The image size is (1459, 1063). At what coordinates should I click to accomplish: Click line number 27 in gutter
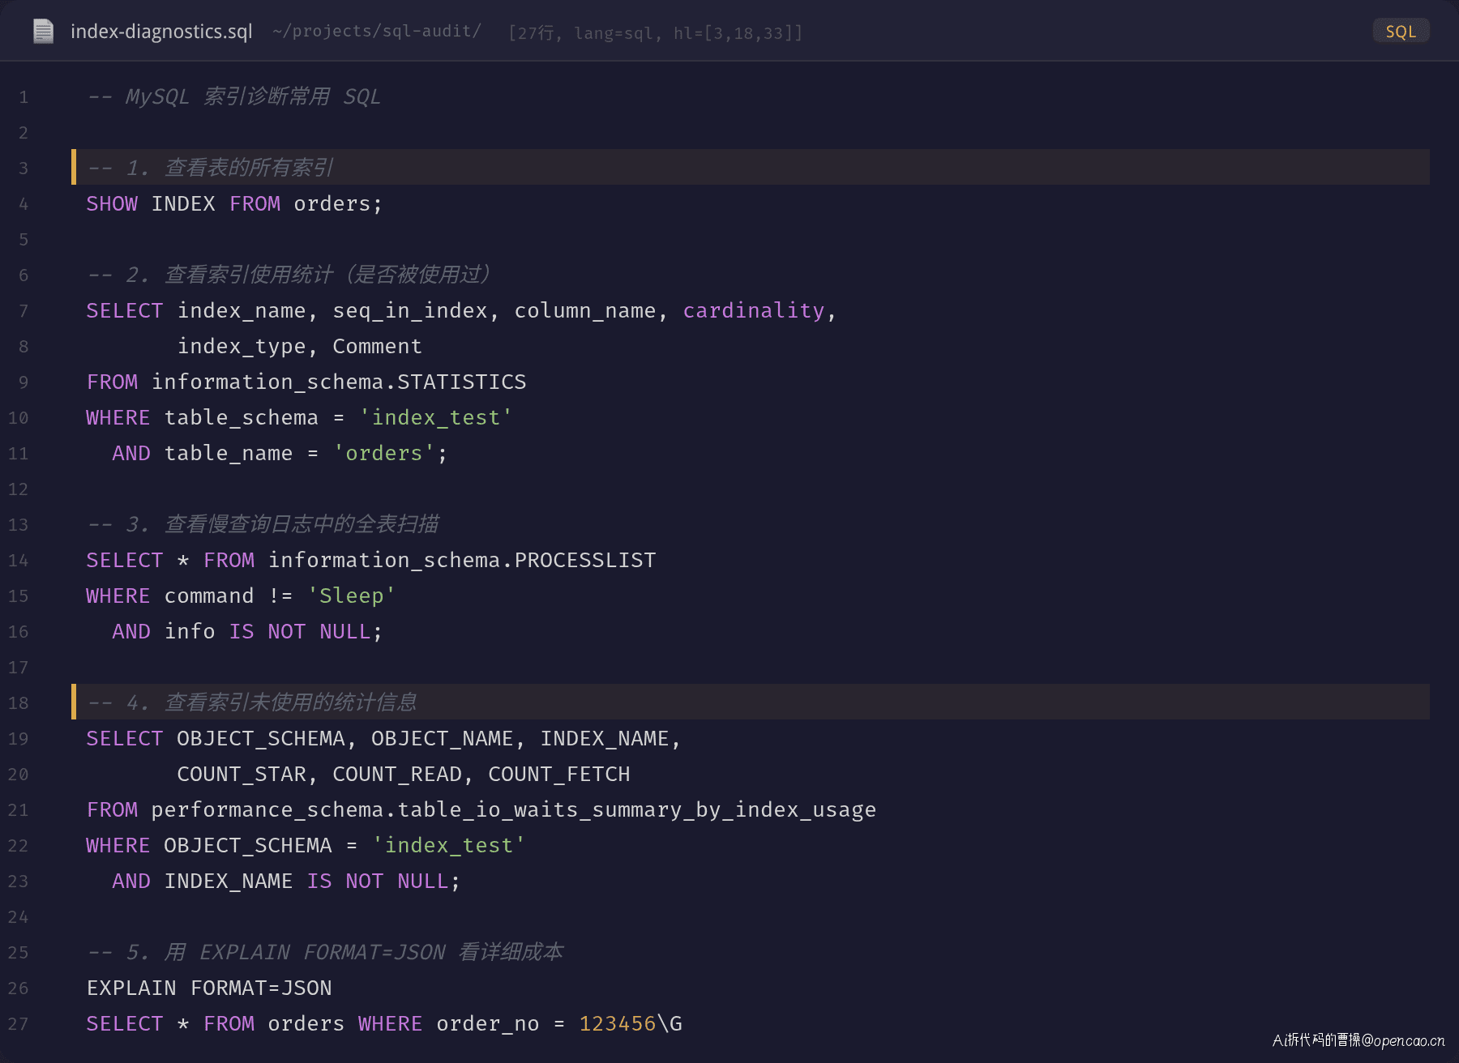[18, 1024]
